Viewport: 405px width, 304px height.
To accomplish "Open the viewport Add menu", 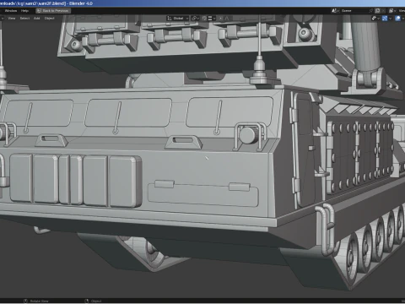I will click(x=37, y=19).
